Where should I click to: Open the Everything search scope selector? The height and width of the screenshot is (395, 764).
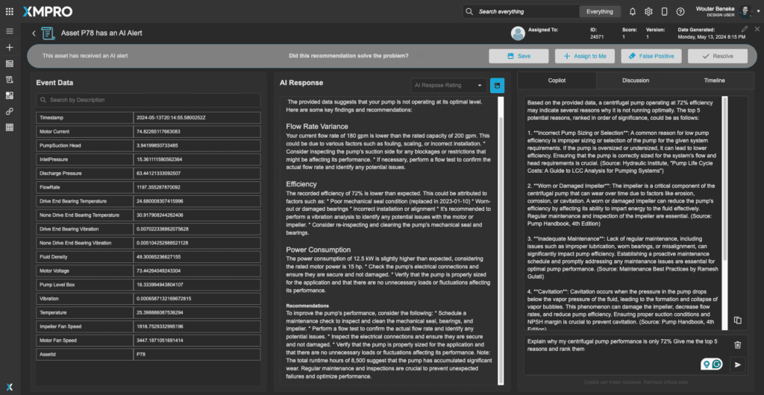pyautogui.click(x=600, y=11)
